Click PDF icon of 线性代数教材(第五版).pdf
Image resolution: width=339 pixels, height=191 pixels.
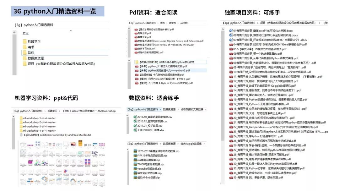point(136,52)
